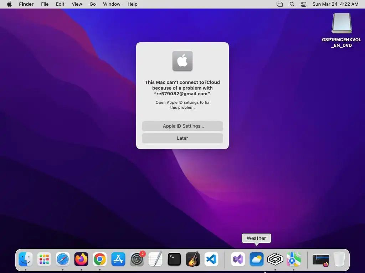Viewport: 365px width, 273px height.
Task: Click the Screen Mirroring menu bar icon
Action: [279, 4]
